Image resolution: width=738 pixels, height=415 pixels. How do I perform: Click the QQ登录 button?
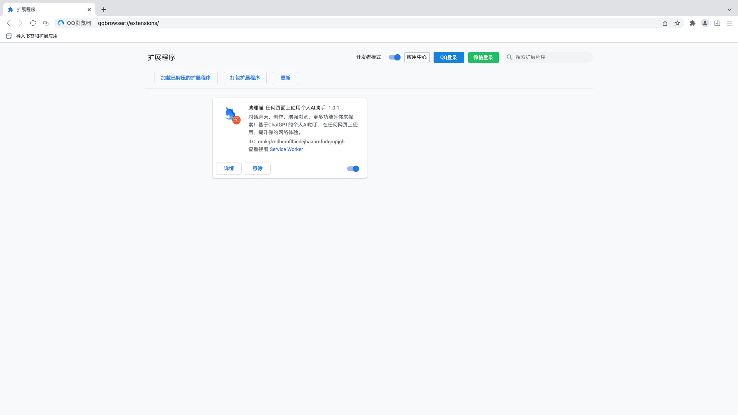point(449,57)
